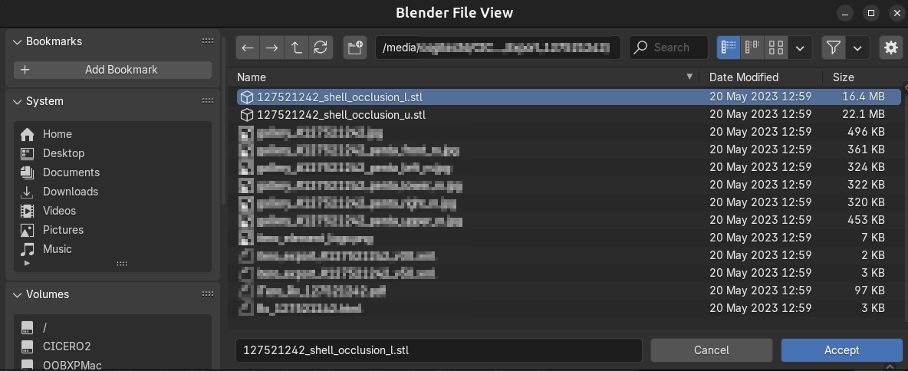Click Desktop folder icon
The width and height of the screenshot is (908, 371).
pos(27,153)
